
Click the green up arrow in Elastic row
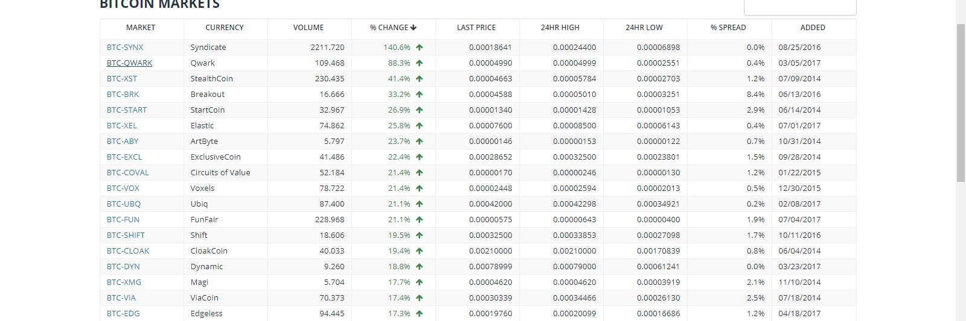pos(419,125)
